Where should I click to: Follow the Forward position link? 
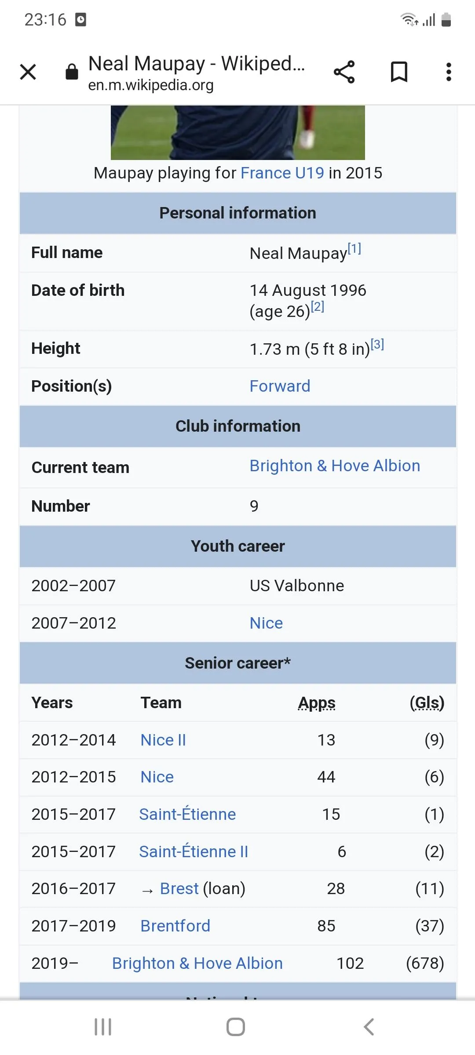point(280,386)
